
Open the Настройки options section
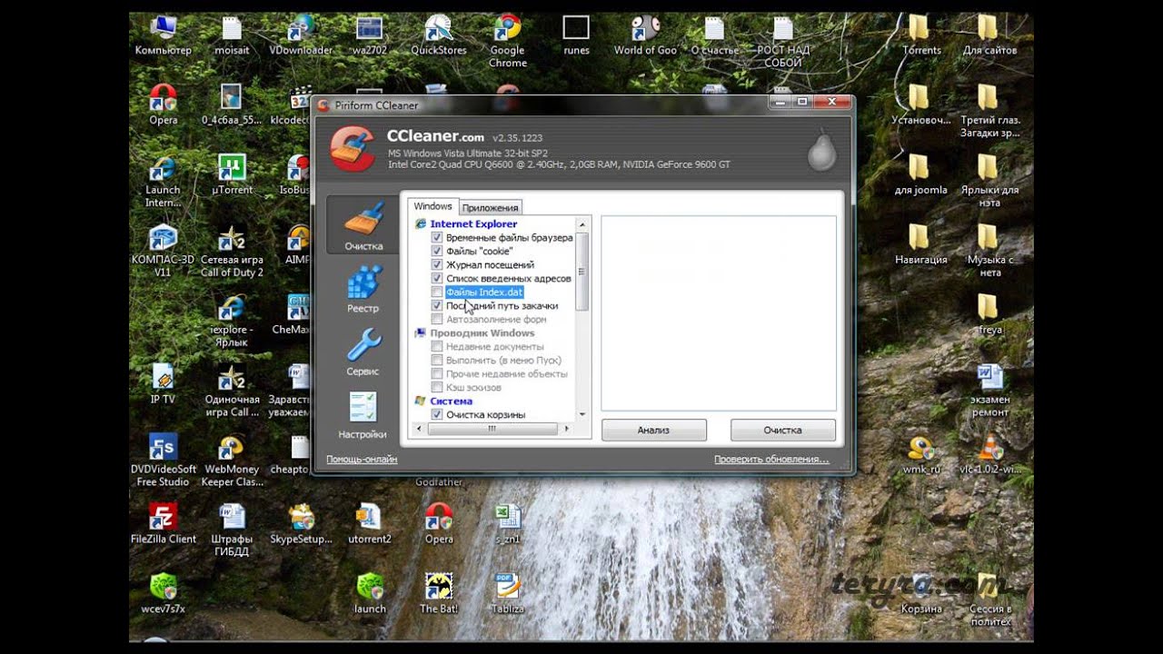pos(363,414)
